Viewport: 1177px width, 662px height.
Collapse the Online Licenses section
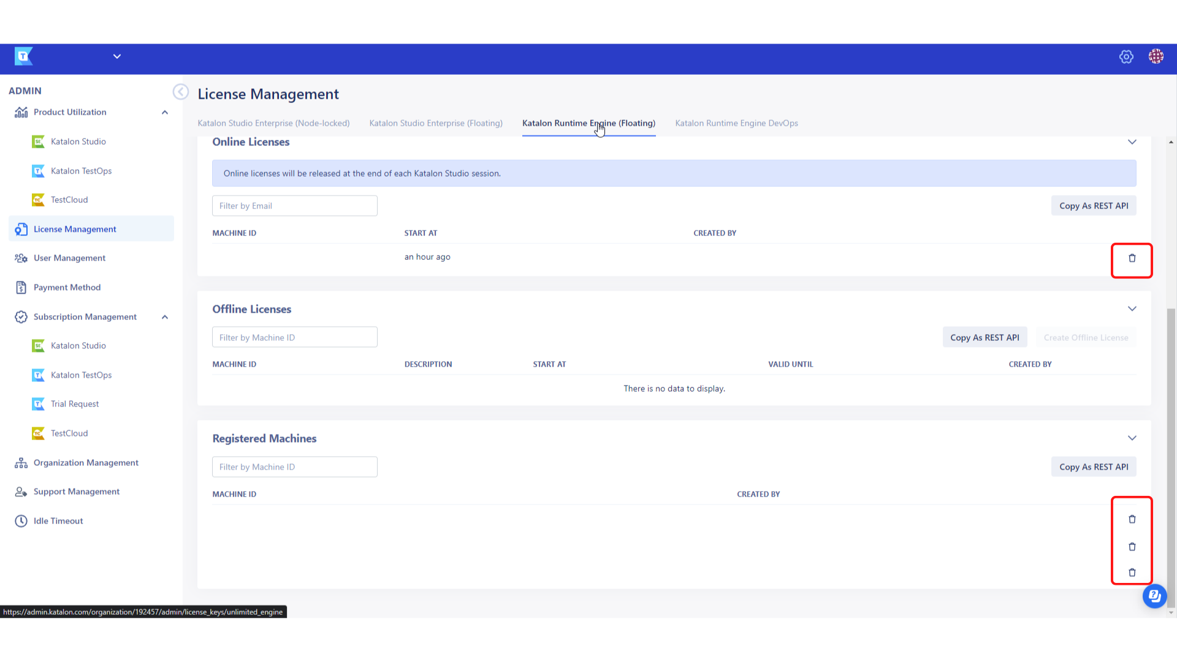point(1132,142)
